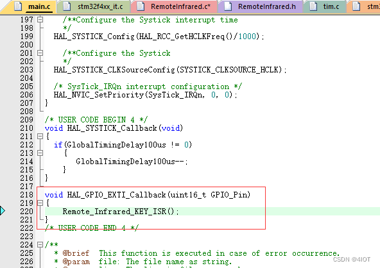This screenshot has height=268, width=380.
Task: Click line number 203 in the gutter
Action: (x=27, y=70)
